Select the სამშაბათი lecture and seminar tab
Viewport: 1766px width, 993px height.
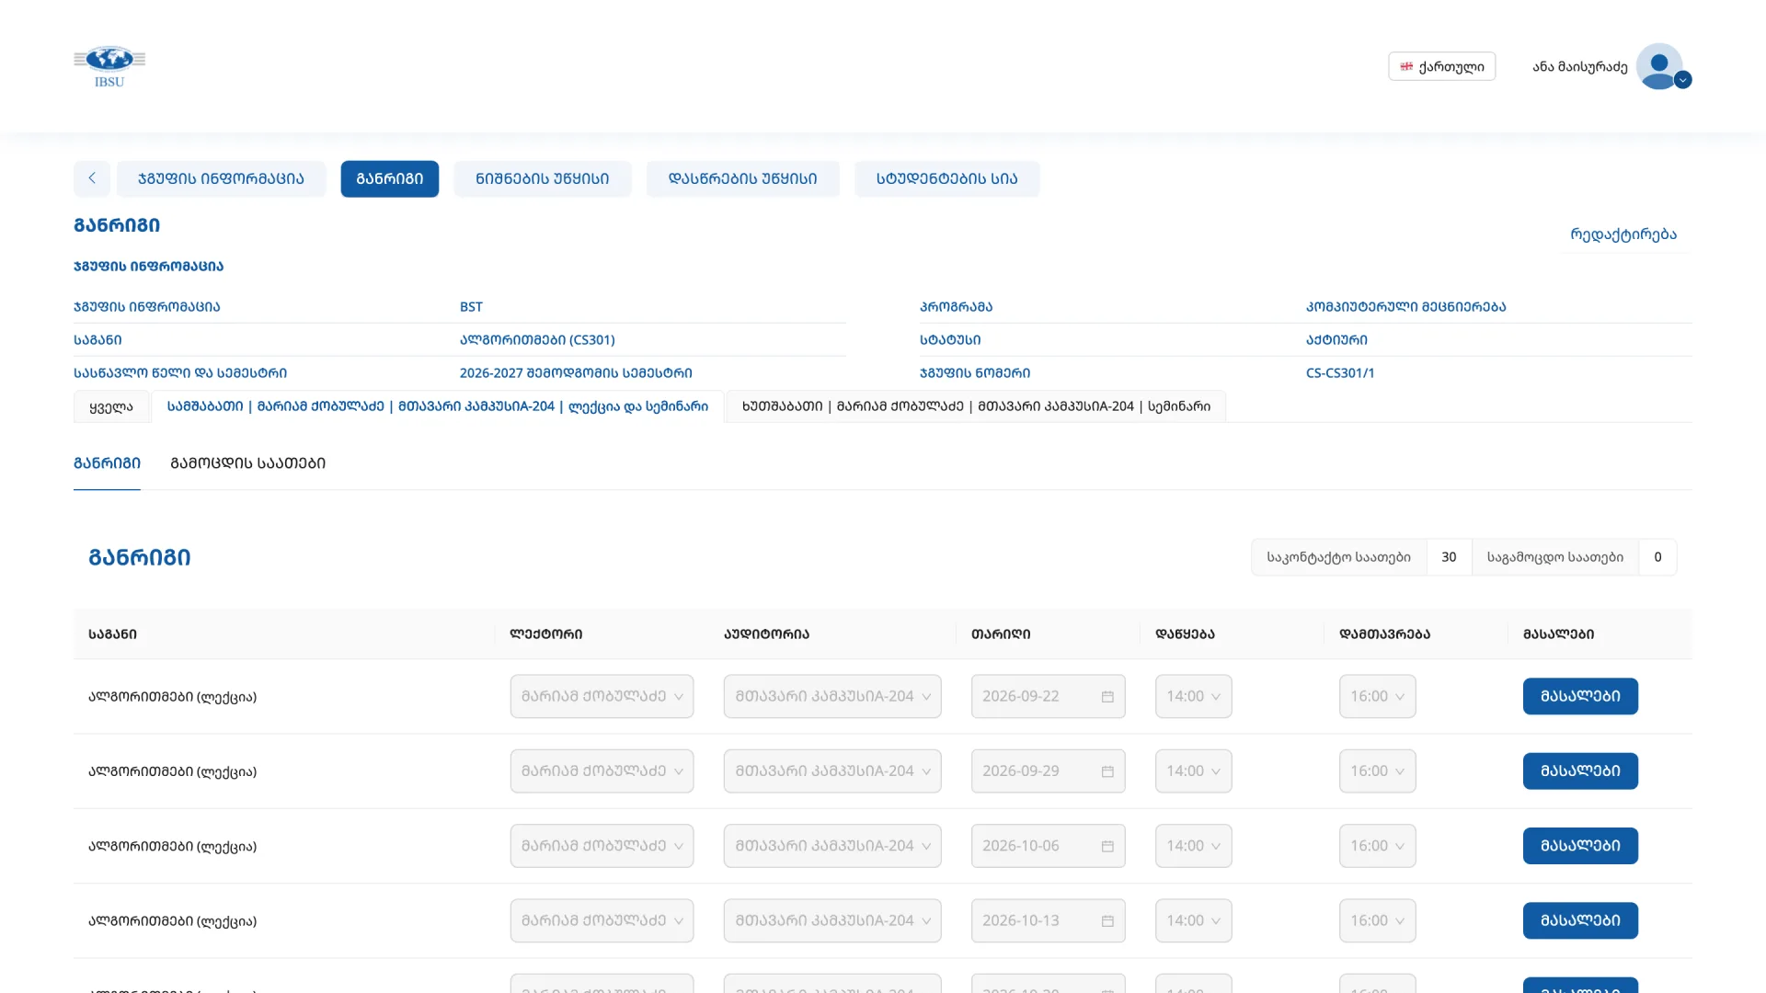(x=438, y=406)
